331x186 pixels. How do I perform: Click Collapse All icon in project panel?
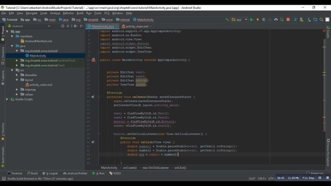[x=68, y=26]
